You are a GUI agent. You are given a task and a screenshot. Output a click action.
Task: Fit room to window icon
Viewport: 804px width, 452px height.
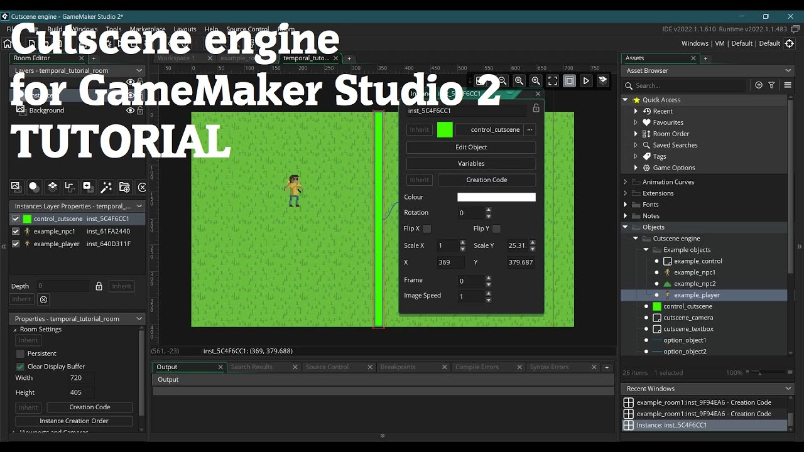point(553,80)
